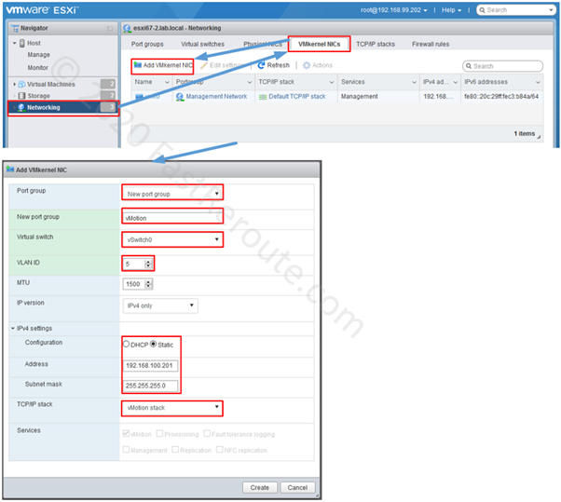Click the Cancel button
Screen dimensions: 561x502
coord(297,488)
